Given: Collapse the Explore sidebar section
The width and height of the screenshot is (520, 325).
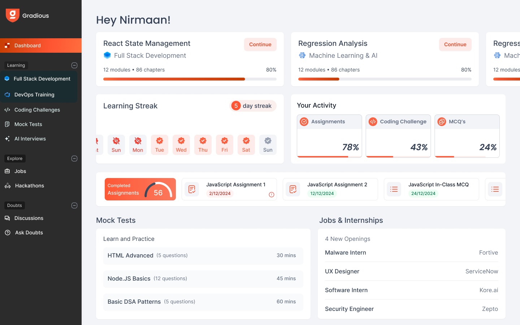Looking at the screenshot, I should (74, 159).
